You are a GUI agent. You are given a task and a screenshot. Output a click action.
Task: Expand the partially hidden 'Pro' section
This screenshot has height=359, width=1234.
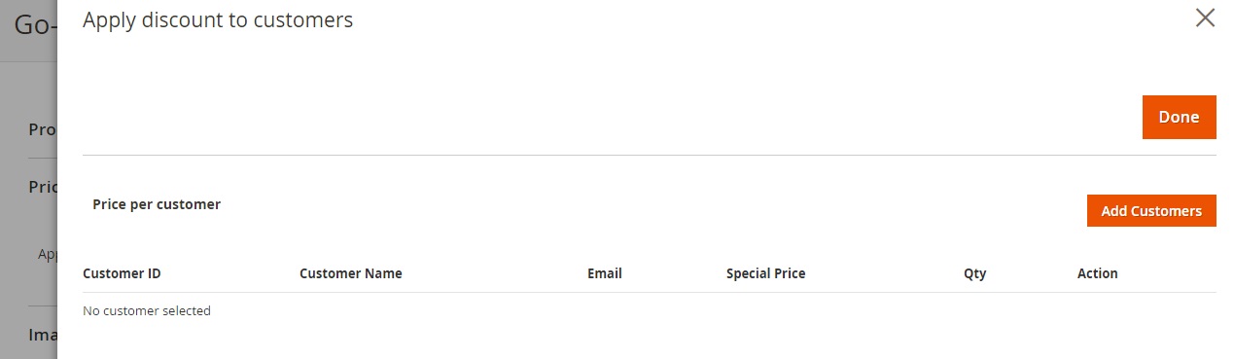(43, 129)
